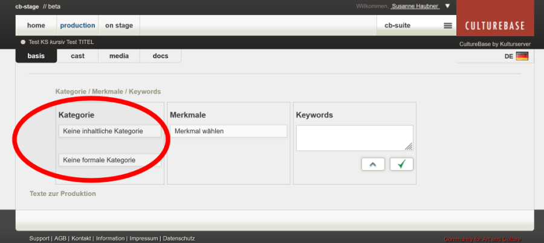Click the Susanne Haubner profile link
544x243 pixels.
pos(415,6)
